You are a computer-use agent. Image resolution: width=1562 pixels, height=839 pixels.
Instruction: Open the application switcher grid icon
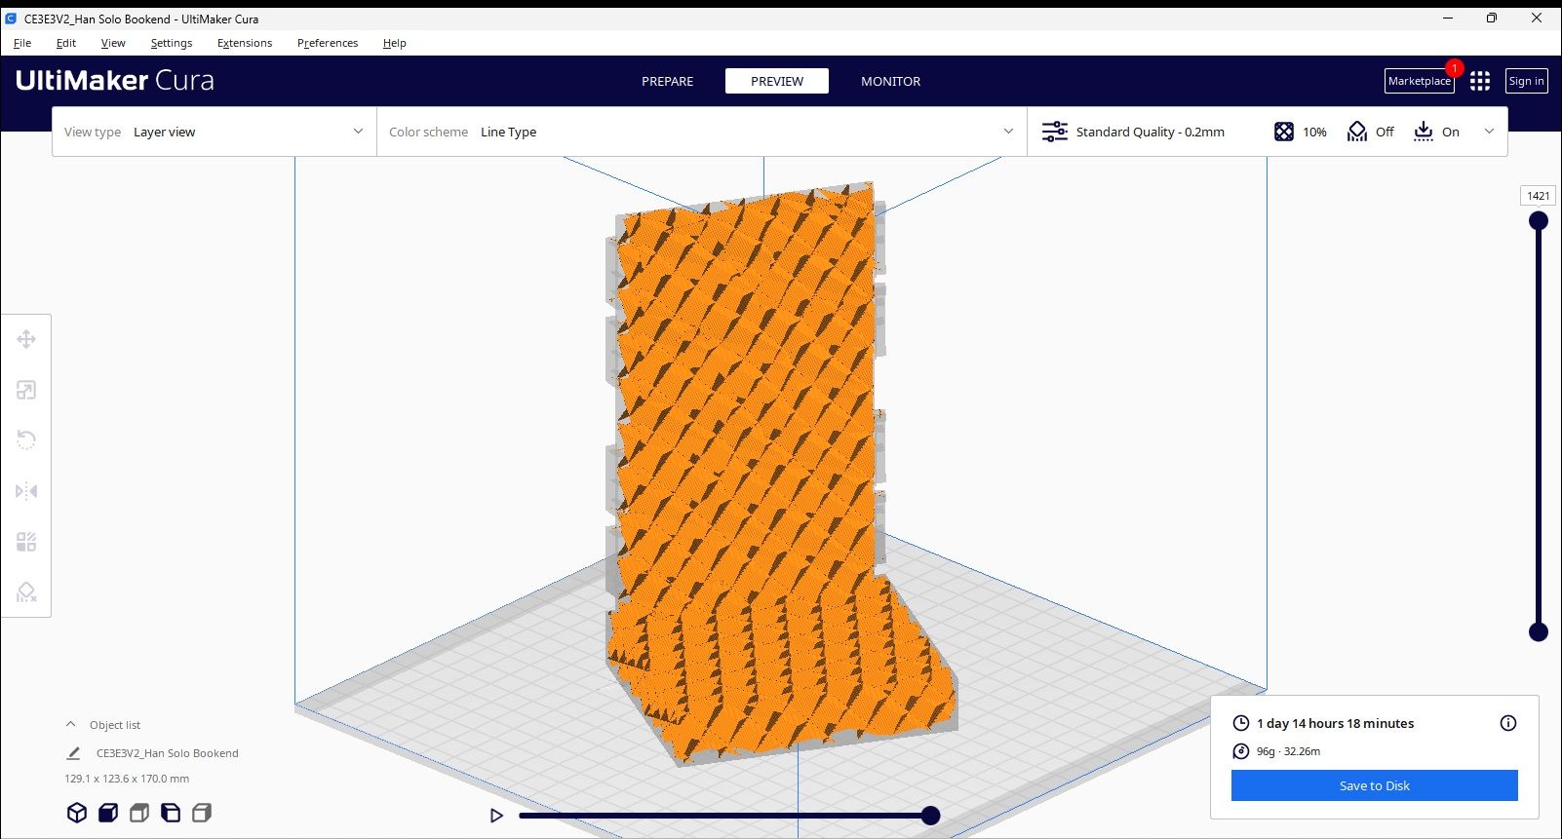[x=1480, y=81]
